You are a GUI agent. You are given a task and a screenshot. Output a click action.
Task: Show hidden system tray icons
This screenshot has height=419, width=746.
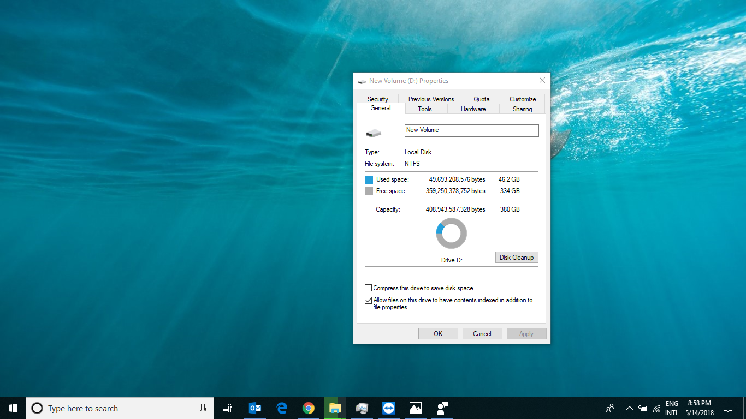click(x=629, y=408)
